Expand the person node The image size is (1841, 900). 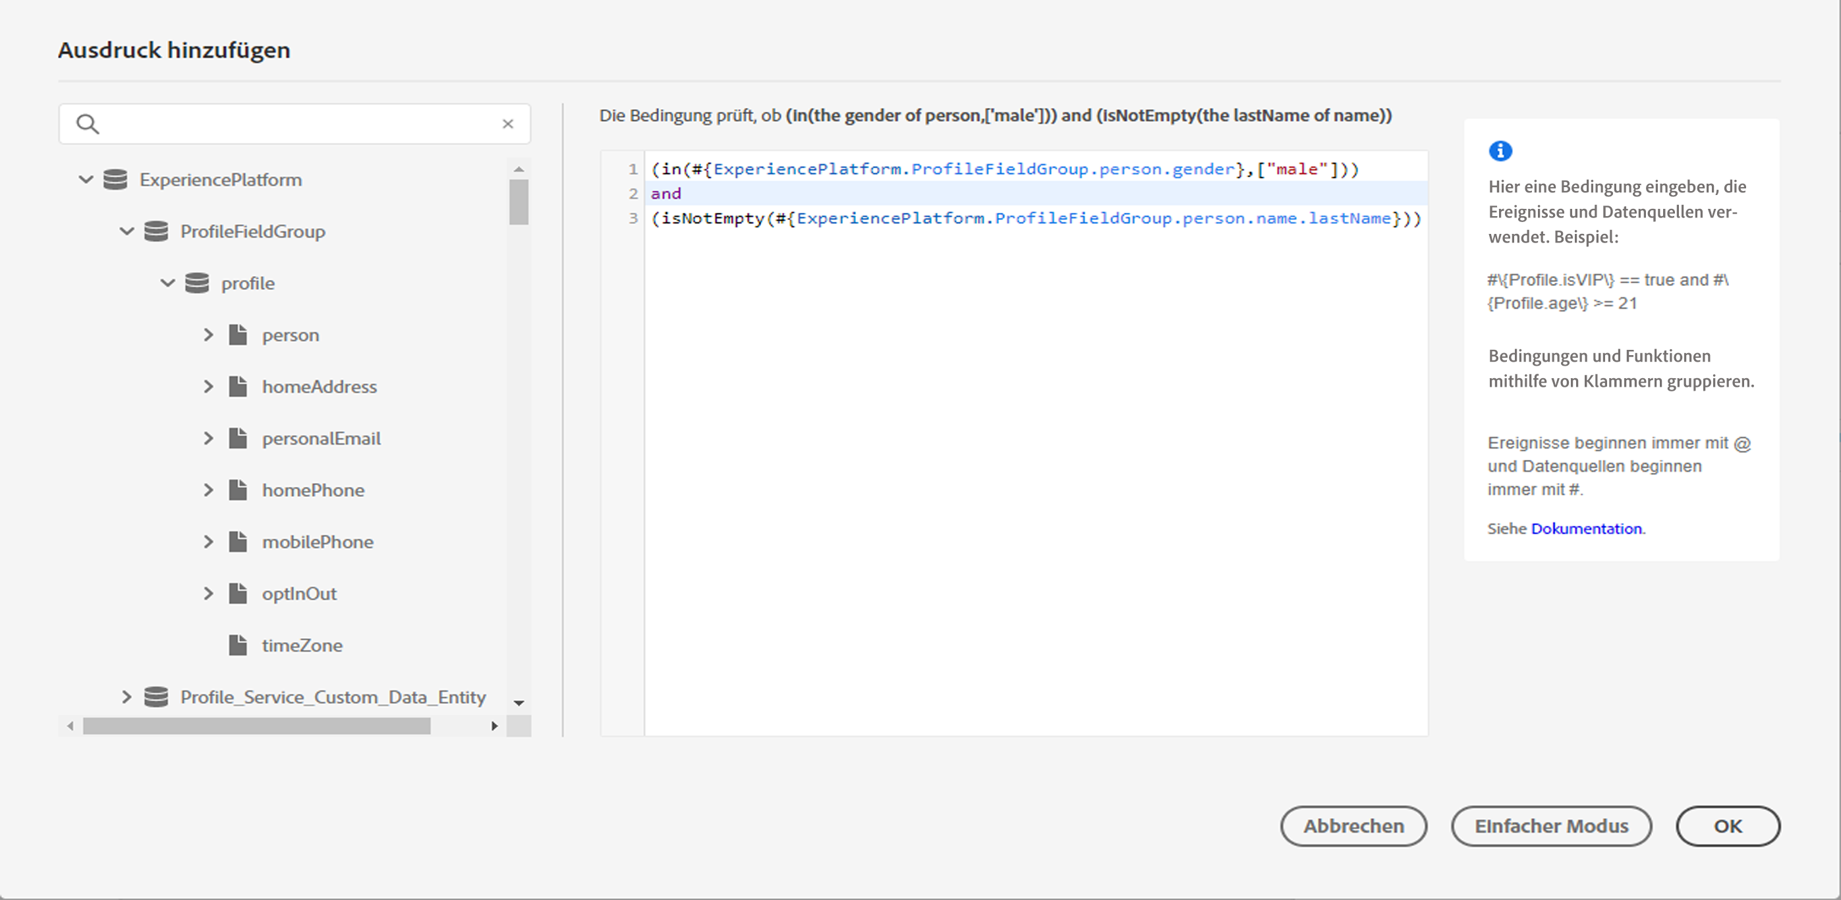[x=208, y=335]
